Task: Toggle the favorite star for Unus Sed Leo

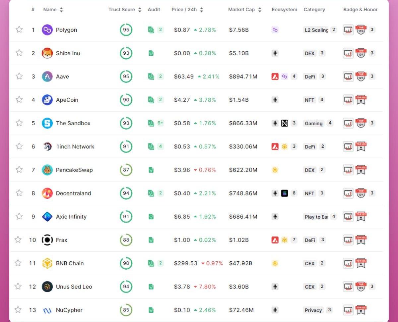Action: 18,287
